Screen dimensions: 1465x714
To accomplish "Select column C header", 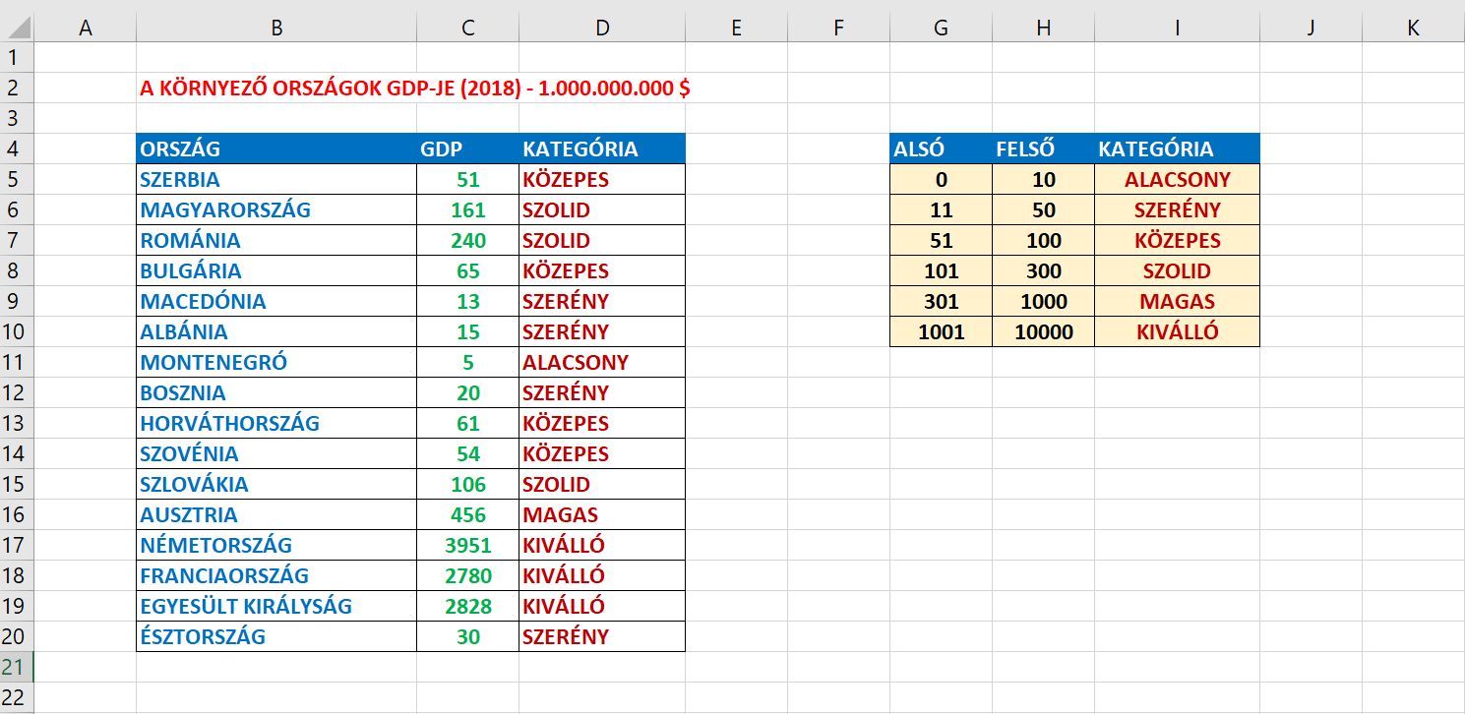I will [468, 29].
